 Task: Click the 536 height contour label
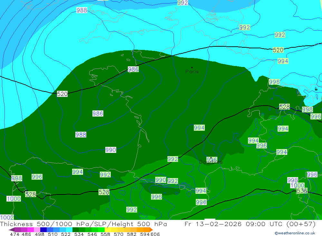302,191
